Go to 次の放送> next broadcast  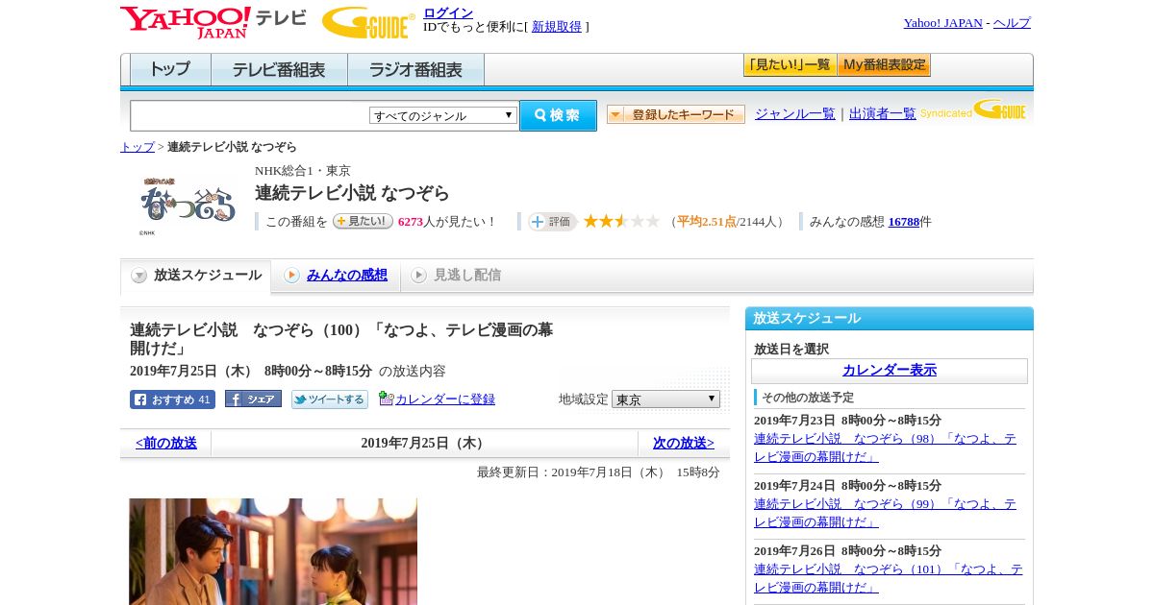(684, 443)
